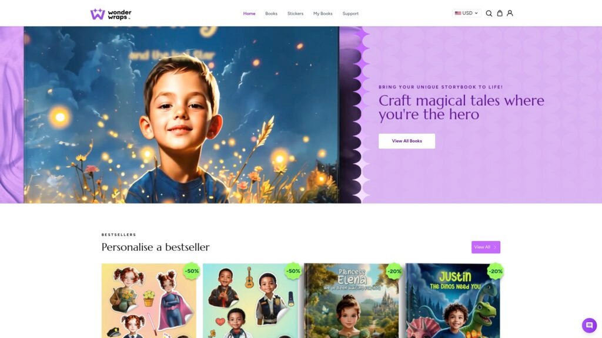The image size is (602, 338).
Task: Open the My Books page
Action: 323,13
